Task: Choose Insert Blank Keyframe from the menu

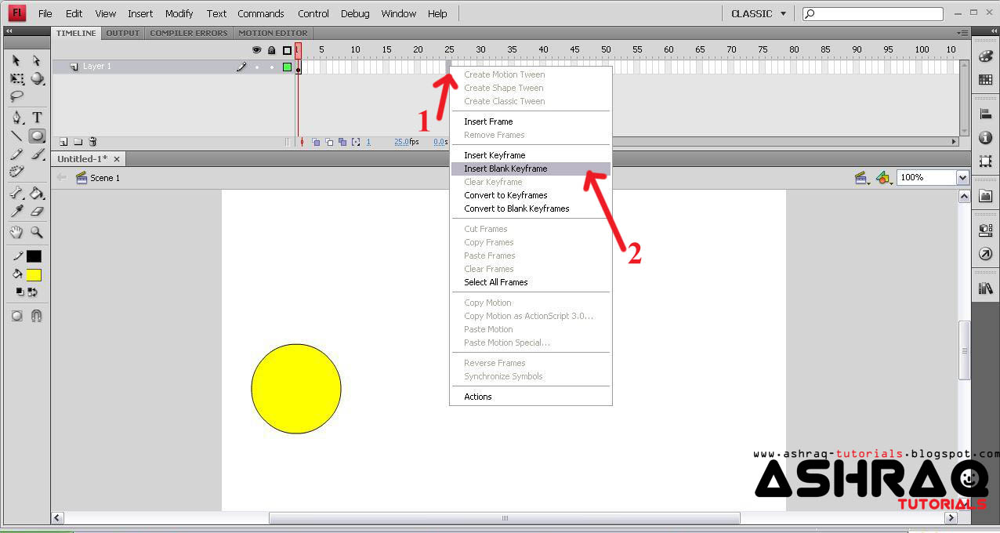Action: (x=504, y=168)
